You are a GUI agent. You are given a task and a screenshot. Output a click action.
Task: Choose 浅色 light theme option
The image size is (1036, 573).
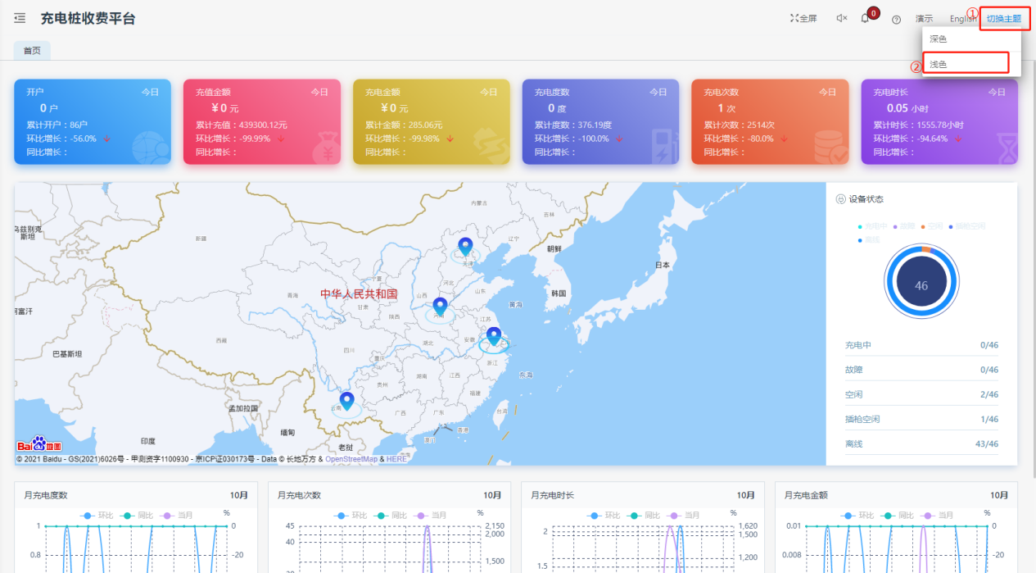(x=939, y=63)
